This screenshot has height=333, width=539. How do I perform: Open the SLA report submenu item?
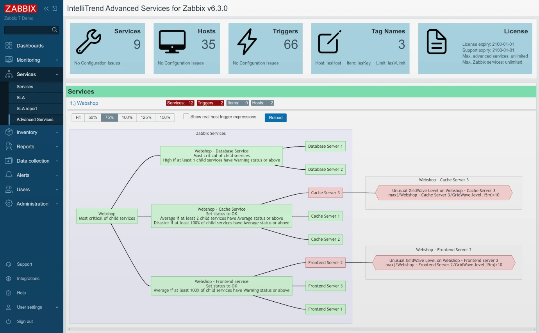[x=36, y=109]
